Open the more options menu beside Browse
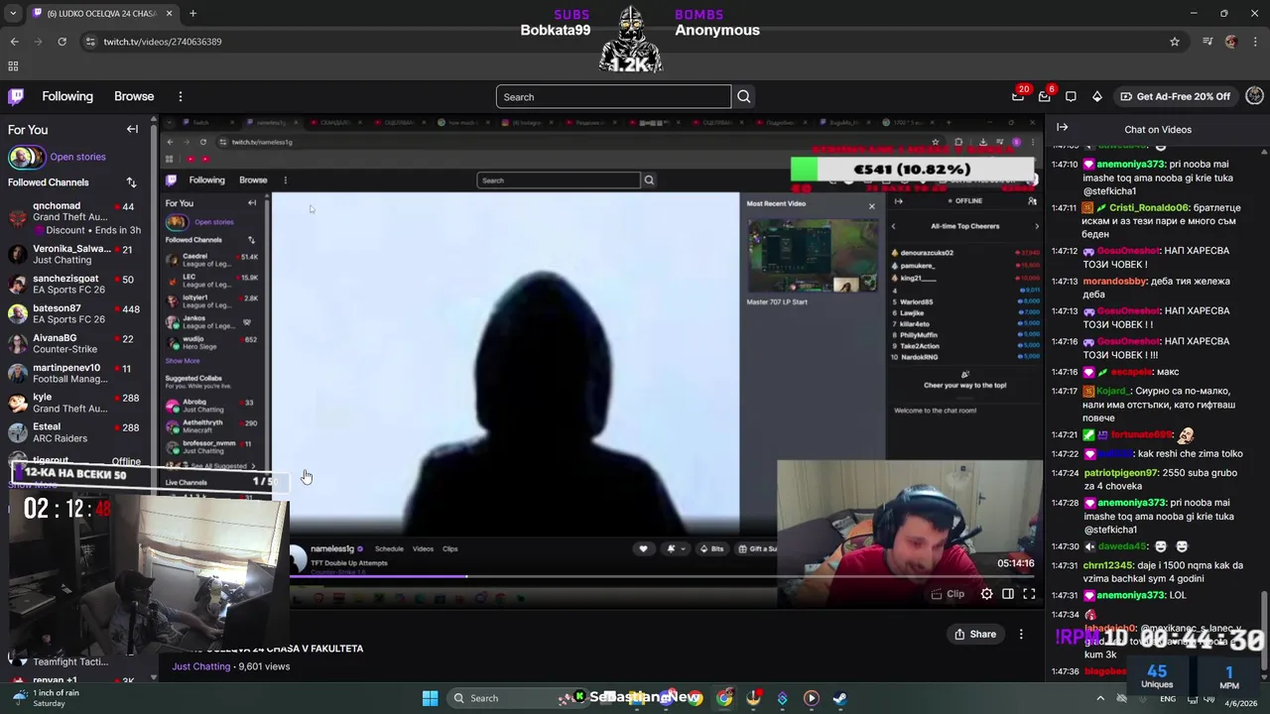The width and height of the screenshot is (1270, 714). tap(181, 96)
